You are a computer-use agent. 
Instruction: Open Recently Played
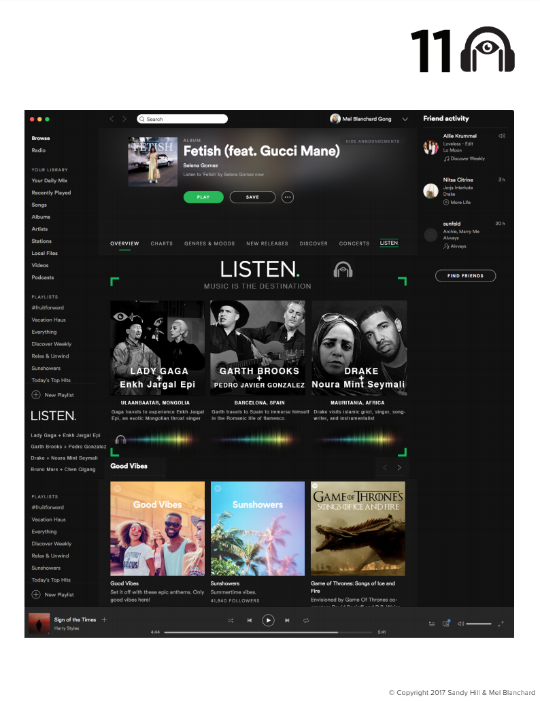(51, 192)
